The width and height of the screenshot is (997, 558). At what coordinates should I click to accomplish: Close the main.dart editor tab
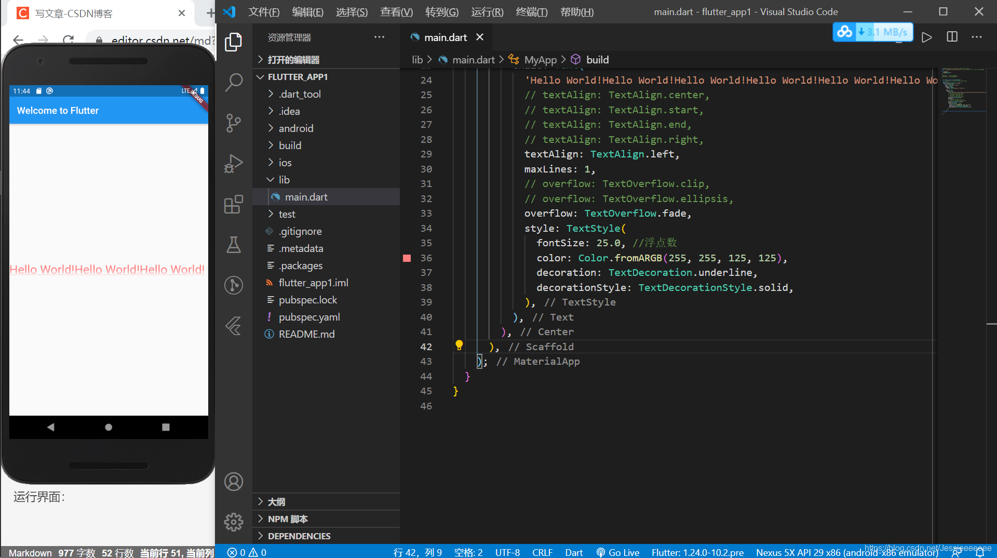(480, 37)
